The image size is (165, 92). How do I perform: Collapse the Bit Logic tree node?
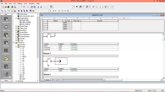[x=16, y=47]
